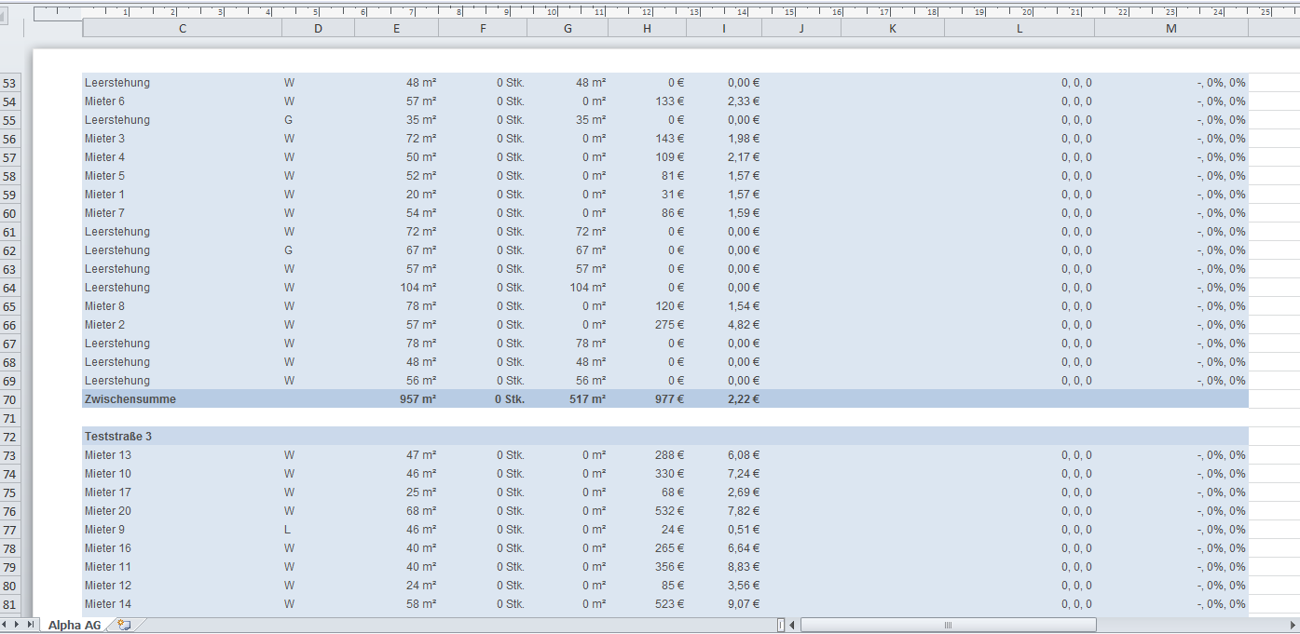Select column K header
The height and width of the screenshot is (634, 1300).
click(893, 29)
